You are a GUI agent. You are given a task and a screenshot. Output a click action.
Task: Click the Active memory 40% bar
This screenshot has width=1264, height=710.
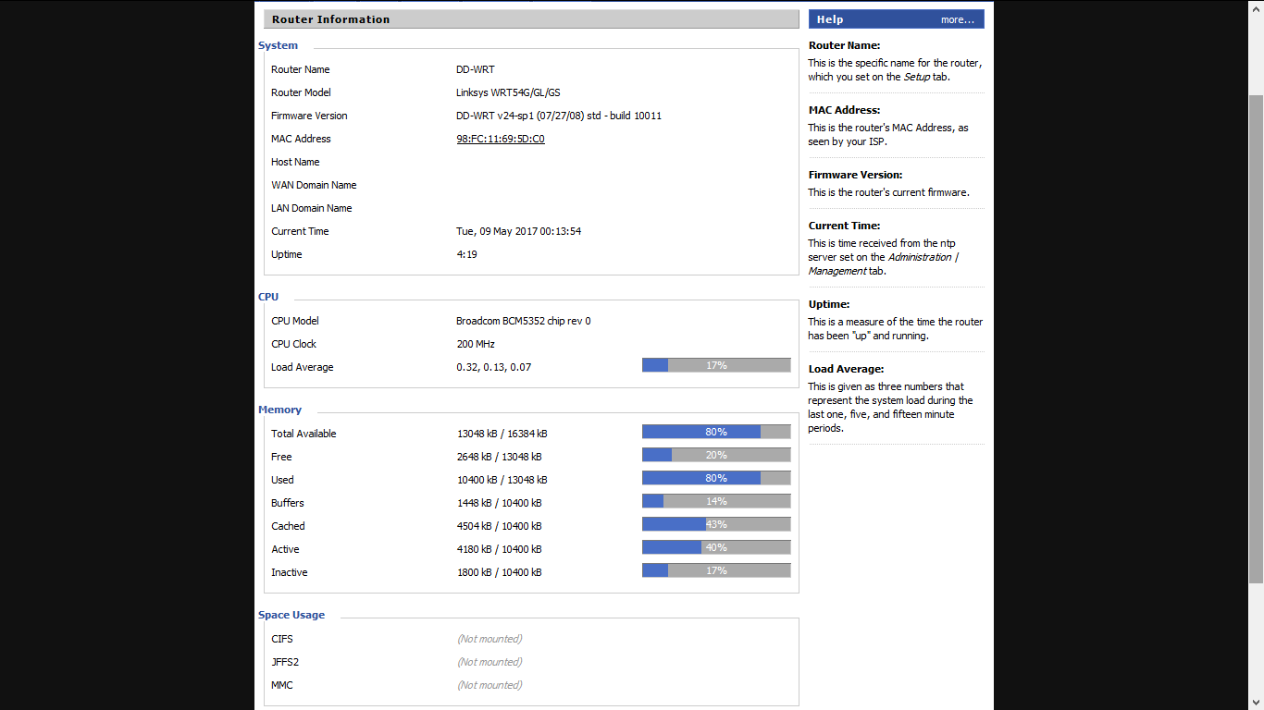[x=716, y=547]
